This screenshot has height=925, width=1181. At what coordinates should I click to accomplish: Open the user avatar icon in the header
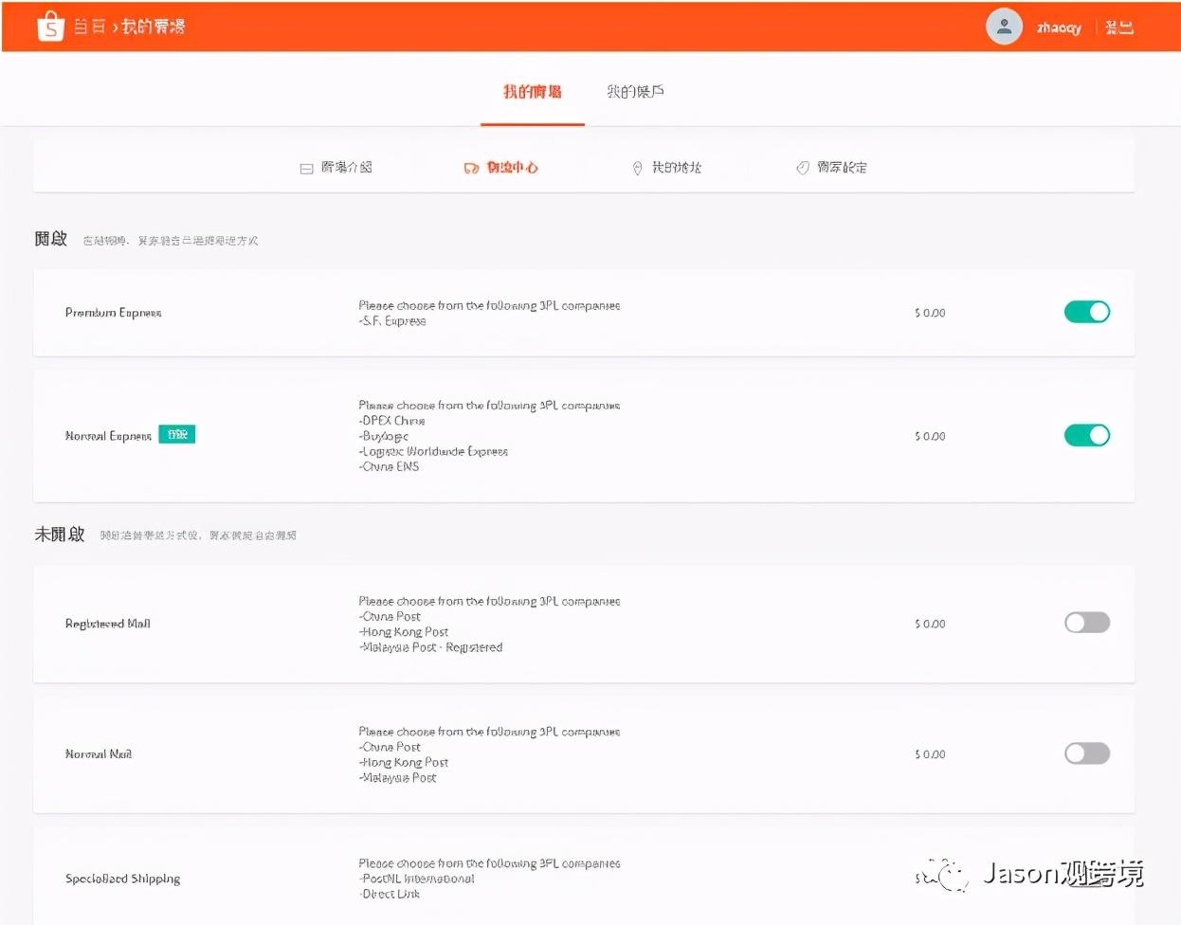[x=1004, y=26]
